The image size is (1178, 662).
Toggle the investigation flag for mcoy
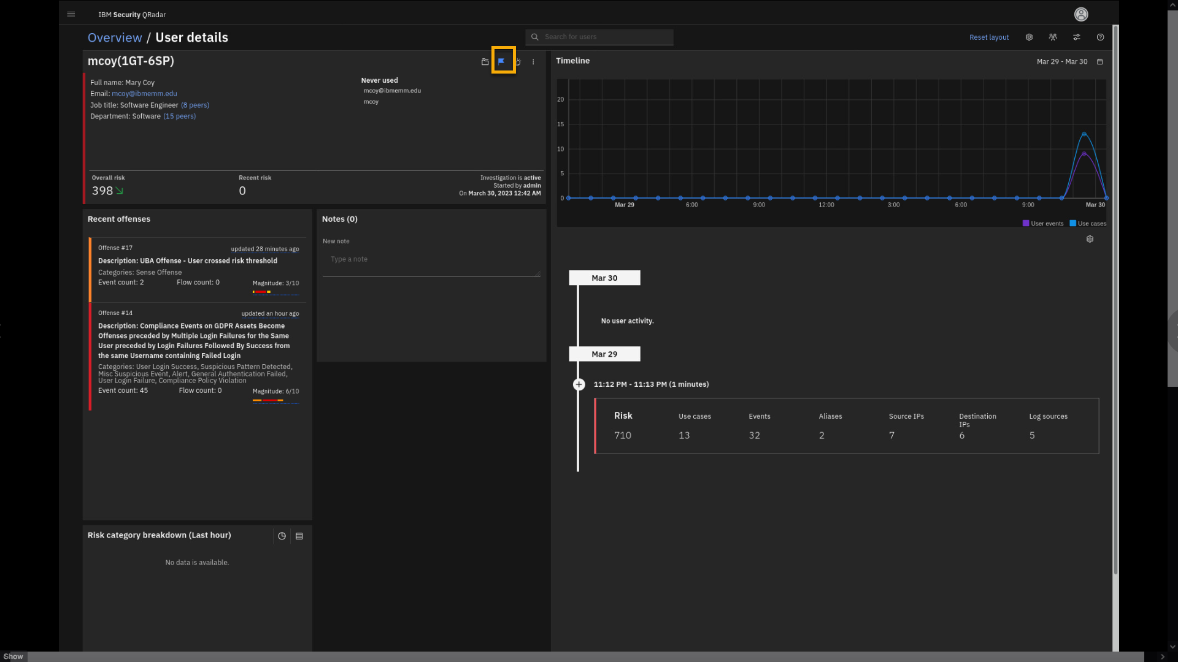click(x=501, y=61)
